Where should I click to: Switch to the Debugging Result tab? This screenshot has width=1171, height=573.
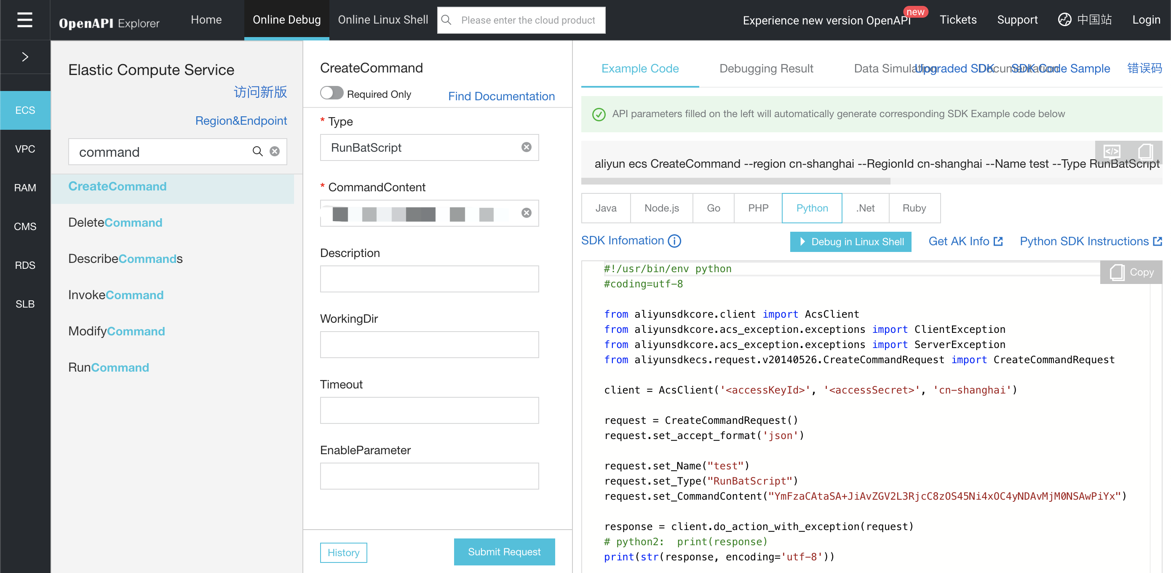[x=766, y=68]
